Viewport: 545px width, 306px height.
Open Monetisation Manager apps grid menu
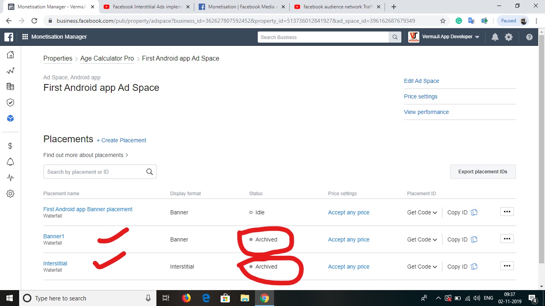[25, 37]
